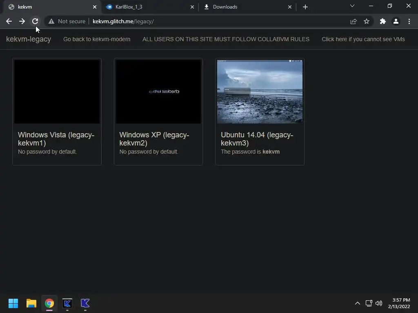The height and width of the screenshot is (313, 418).
Task: Click the Chrome taskbar icon
Action: pyautogui.click(x=49, y=303)
